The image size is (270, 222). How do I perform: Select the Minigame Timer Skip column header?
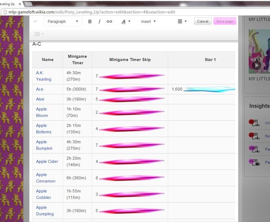click(130, 60)
